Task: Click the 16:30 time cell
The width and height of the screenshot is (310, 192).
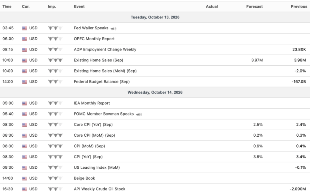Action: coord(8,189)
